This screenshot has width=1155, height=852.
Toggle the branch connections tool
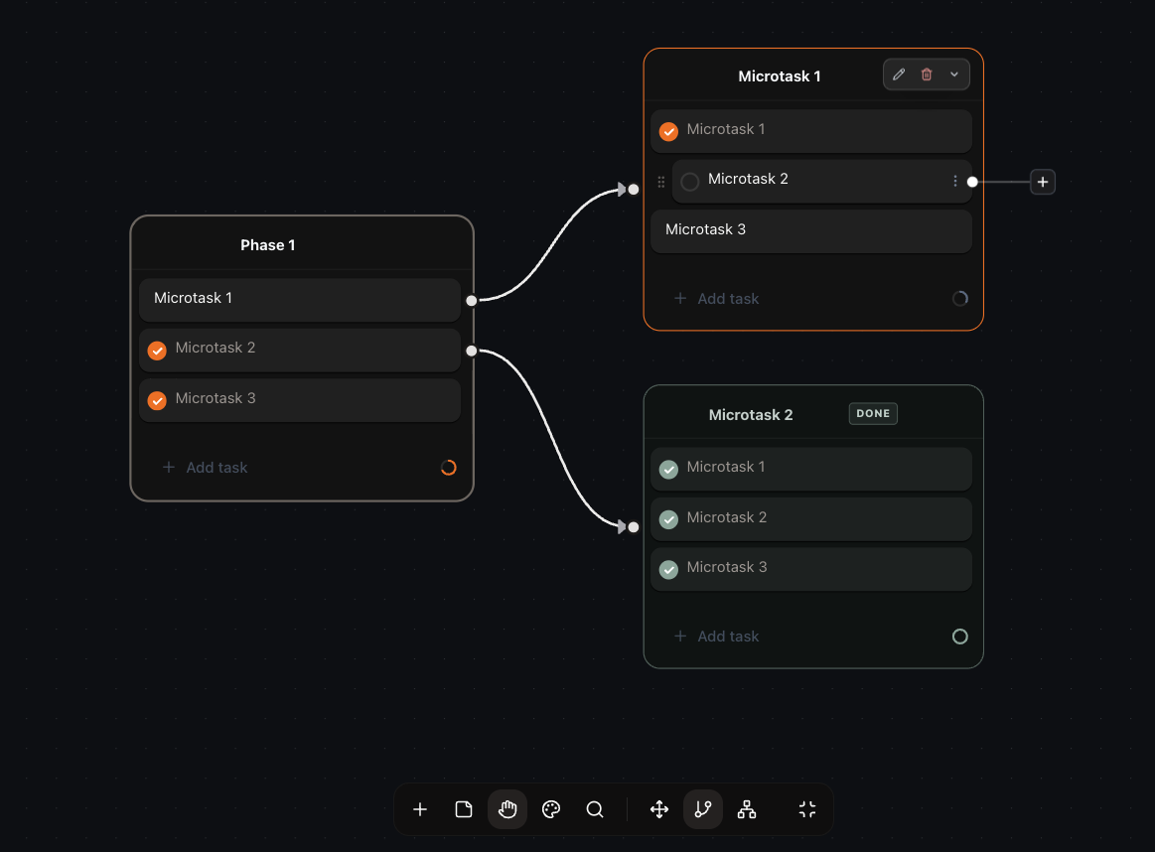tap(703, 809)
